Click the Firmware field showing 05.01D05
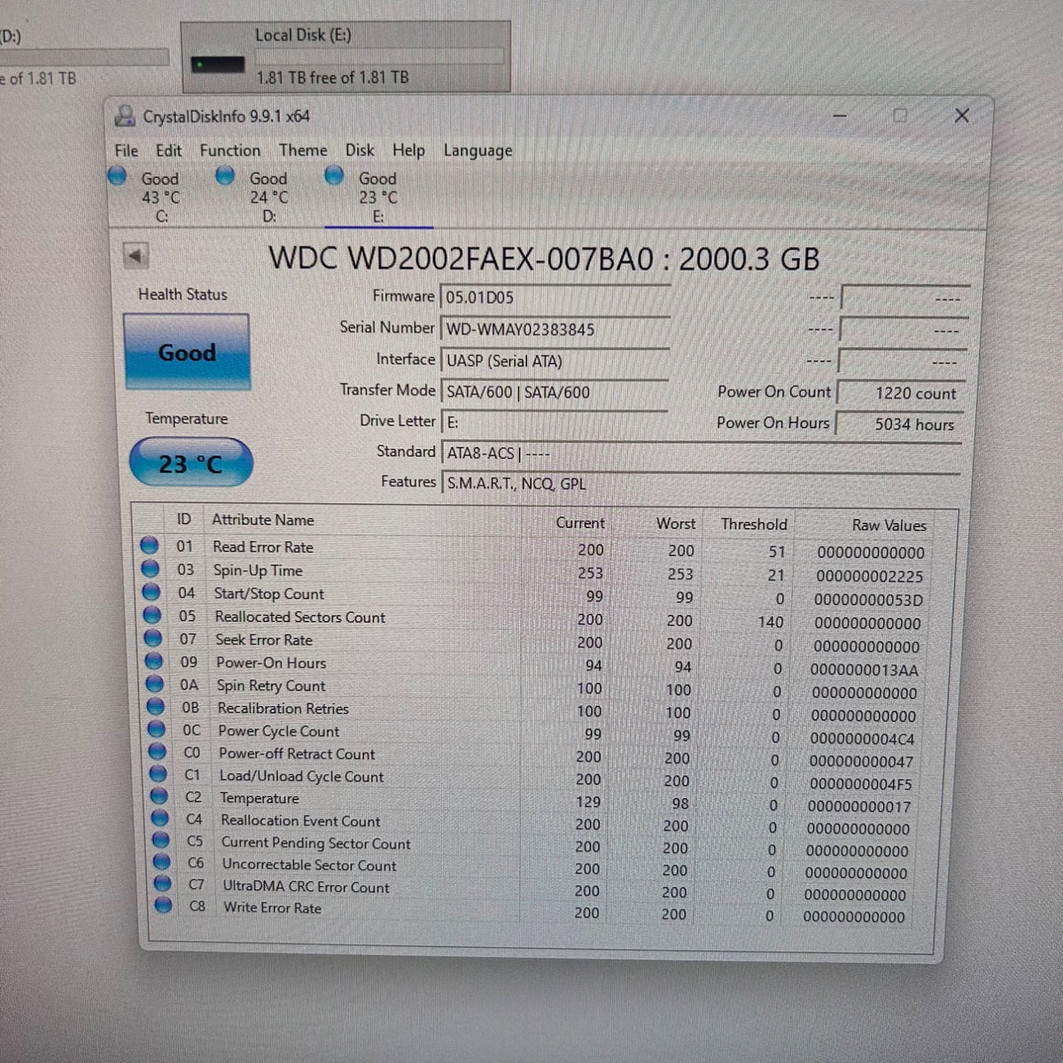Viewport: 1063px width, 1063px height. 555,298
